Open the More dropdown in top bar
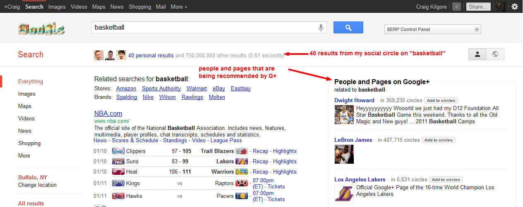Viewport: 523px width, 207px height. (x=179, y=7)
